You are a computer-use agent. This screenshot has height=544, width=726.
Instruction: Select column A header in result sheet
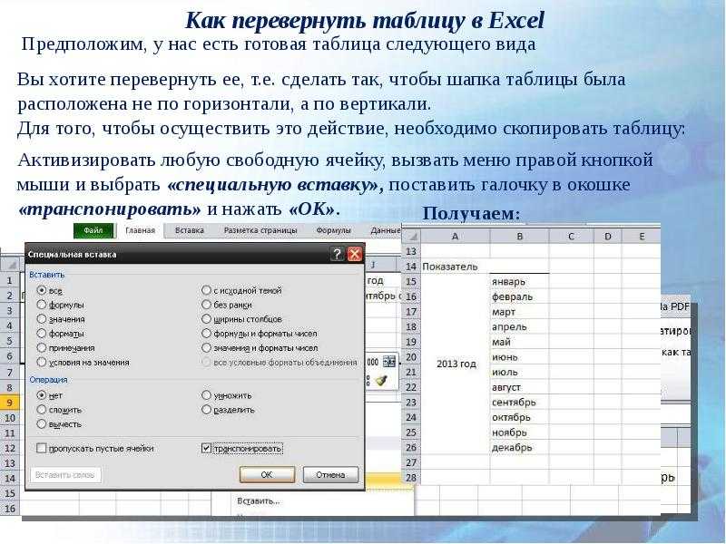[x=456, y=237]
